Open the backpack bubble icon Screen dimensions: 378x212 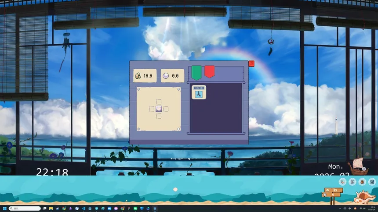pyautogui.click(x=362, y=182)
